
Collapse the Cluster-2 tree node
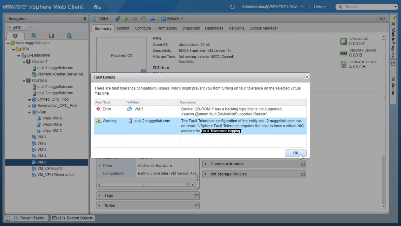(24, 81)
